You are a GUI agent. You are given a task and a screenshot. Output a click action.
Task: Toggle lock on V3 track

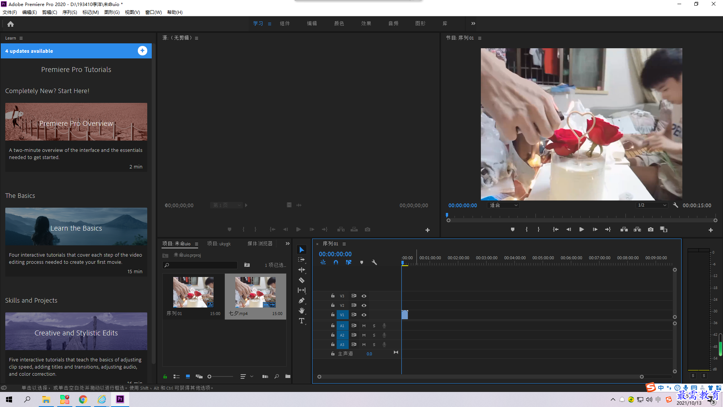pos(333,296)
